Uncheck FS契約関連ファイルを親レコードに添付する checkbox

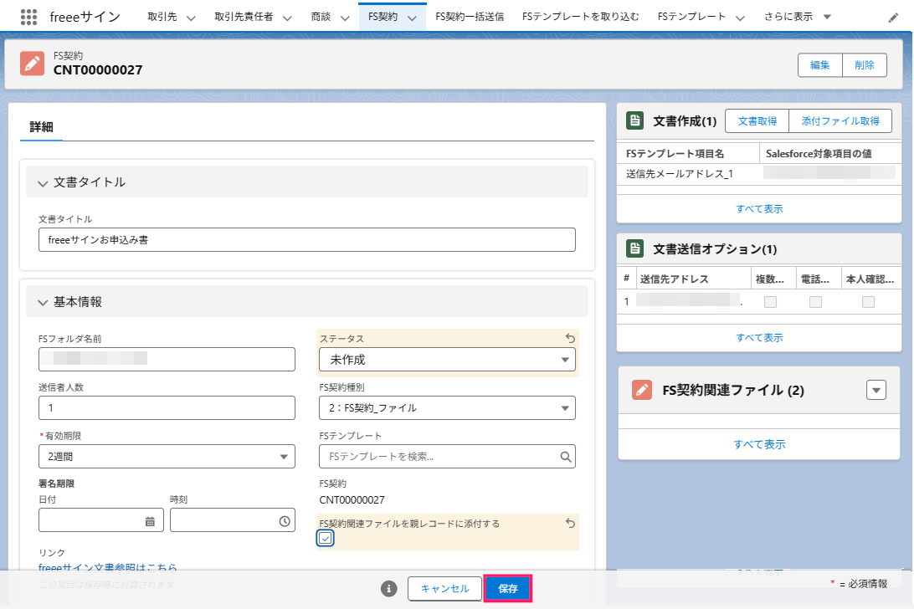click(326, 538)
